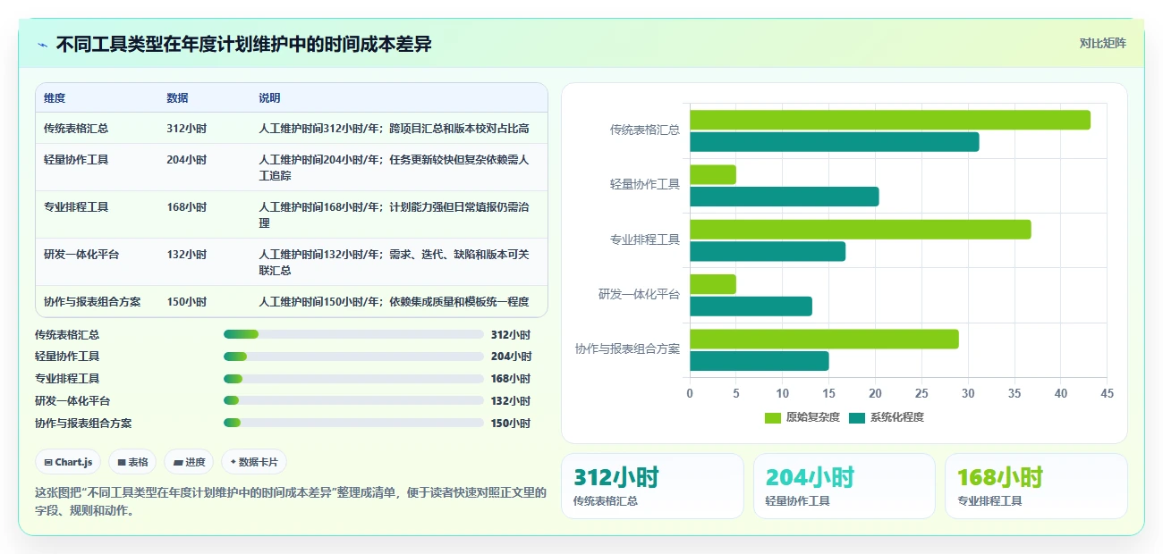This screenshot has height=554, width=1163.
Task: Click the light green 协作与报表组合方案 chart bar
Action: [824, 339]
